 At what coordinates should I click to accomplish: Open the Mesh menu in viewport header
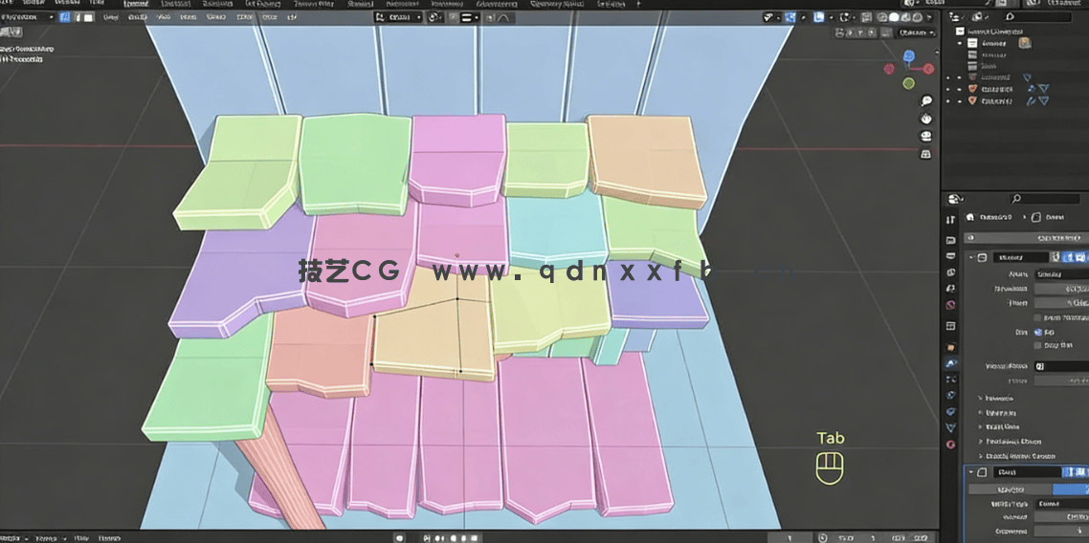(188, 16)
